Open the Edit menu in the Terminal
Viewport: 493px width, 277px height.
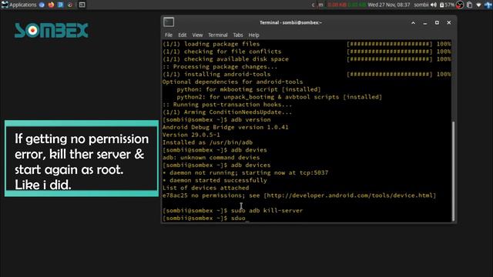point(182,35)
